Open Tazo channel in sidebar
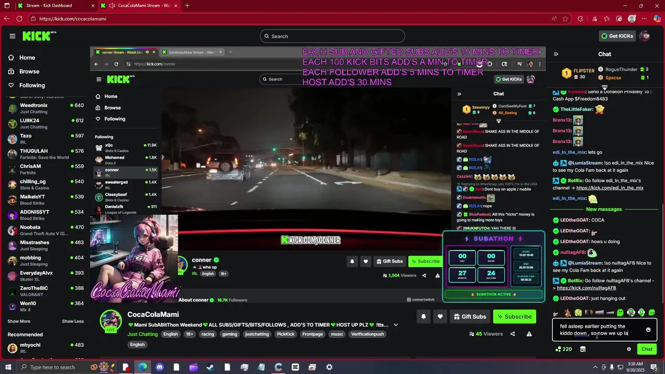This screenshot has width=665, height=374. (x=46, y=139)
